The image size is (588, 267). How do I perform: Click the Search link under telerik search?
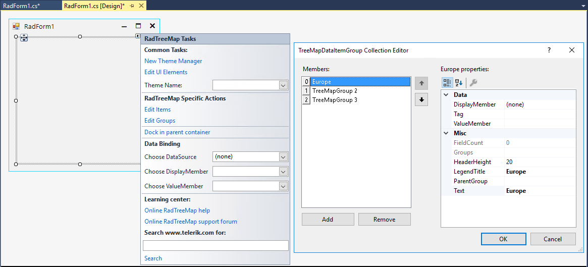pos(153,258)
